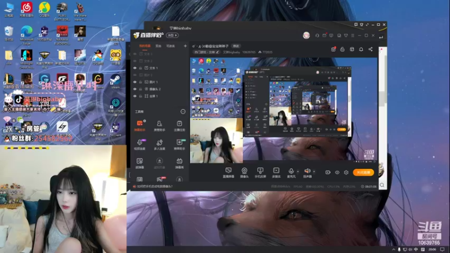Click the taskbar microphone tray icon
450x253 pixels.
[x=399, y=250]
